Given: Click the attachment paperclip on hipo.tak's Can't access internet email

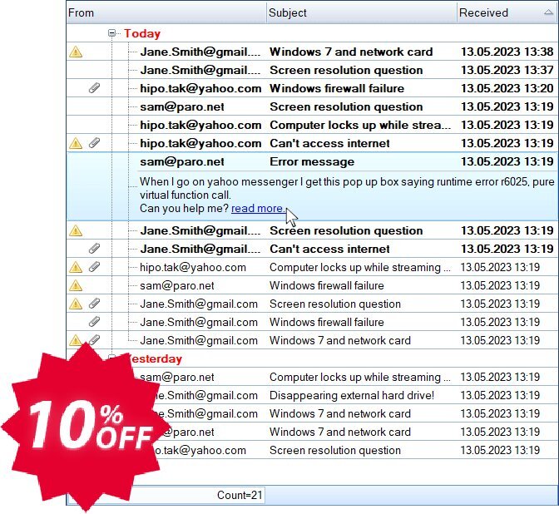Looking at the screenshot, I should [x=94, y=143].
